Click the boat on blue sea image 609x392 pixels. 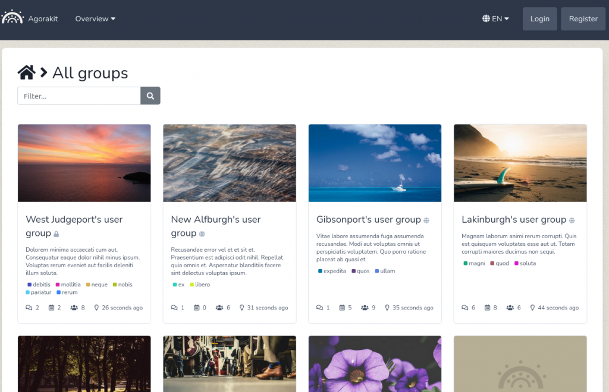pos(375,163)
